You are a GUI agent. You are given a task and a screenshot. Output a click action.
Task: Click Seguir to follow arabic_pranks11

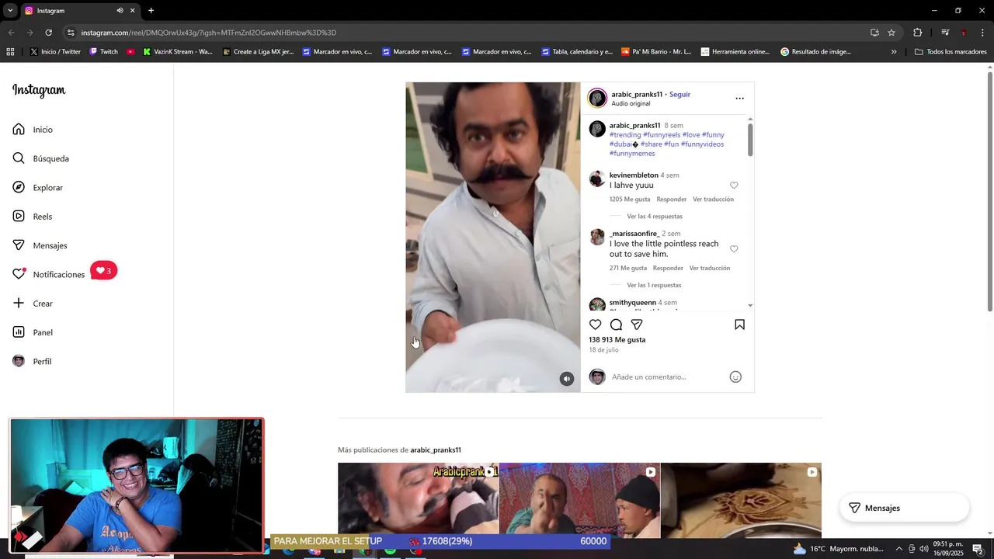679,95
